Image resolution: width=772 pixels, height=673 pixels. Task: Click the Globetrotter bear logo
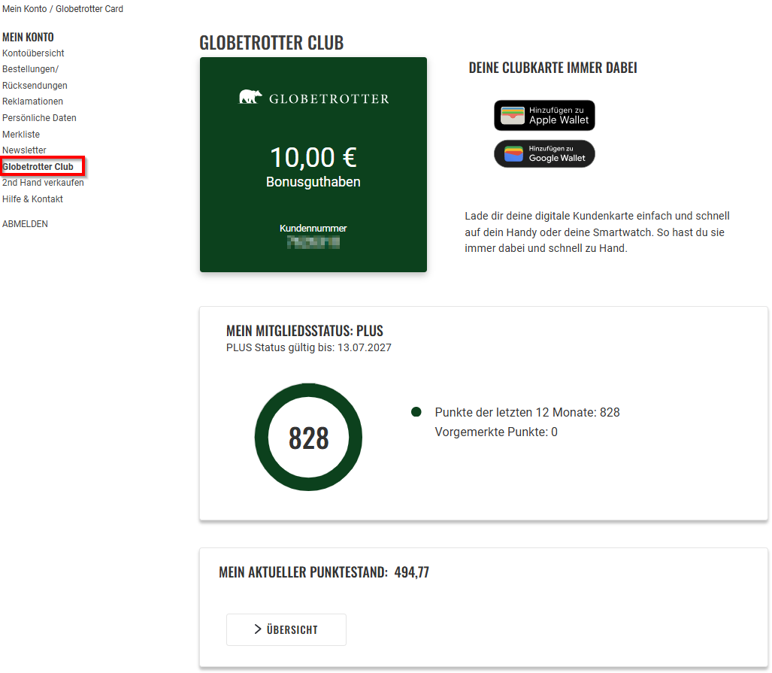point(250,96)
